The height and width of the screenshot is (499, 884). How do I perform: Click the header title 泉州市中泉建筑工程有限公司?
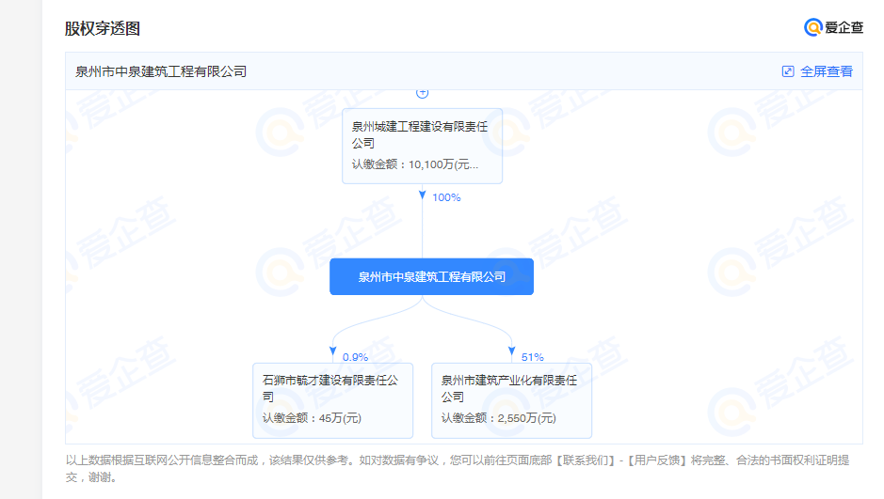161,71
